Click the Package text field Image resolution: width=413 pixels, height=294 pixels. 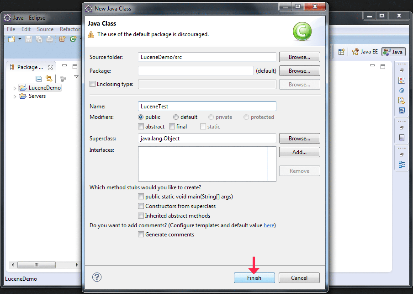(x=196, y=71)
